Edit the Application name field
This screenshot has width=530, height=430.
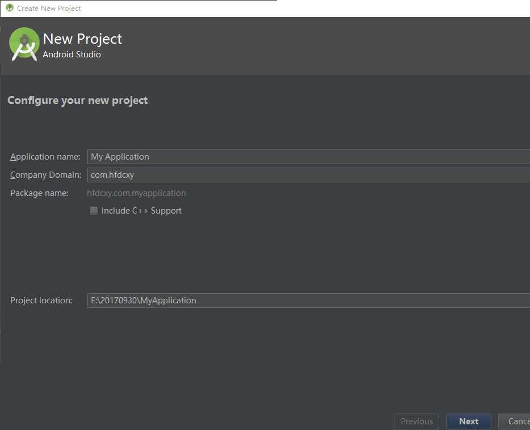click(308, 157)
